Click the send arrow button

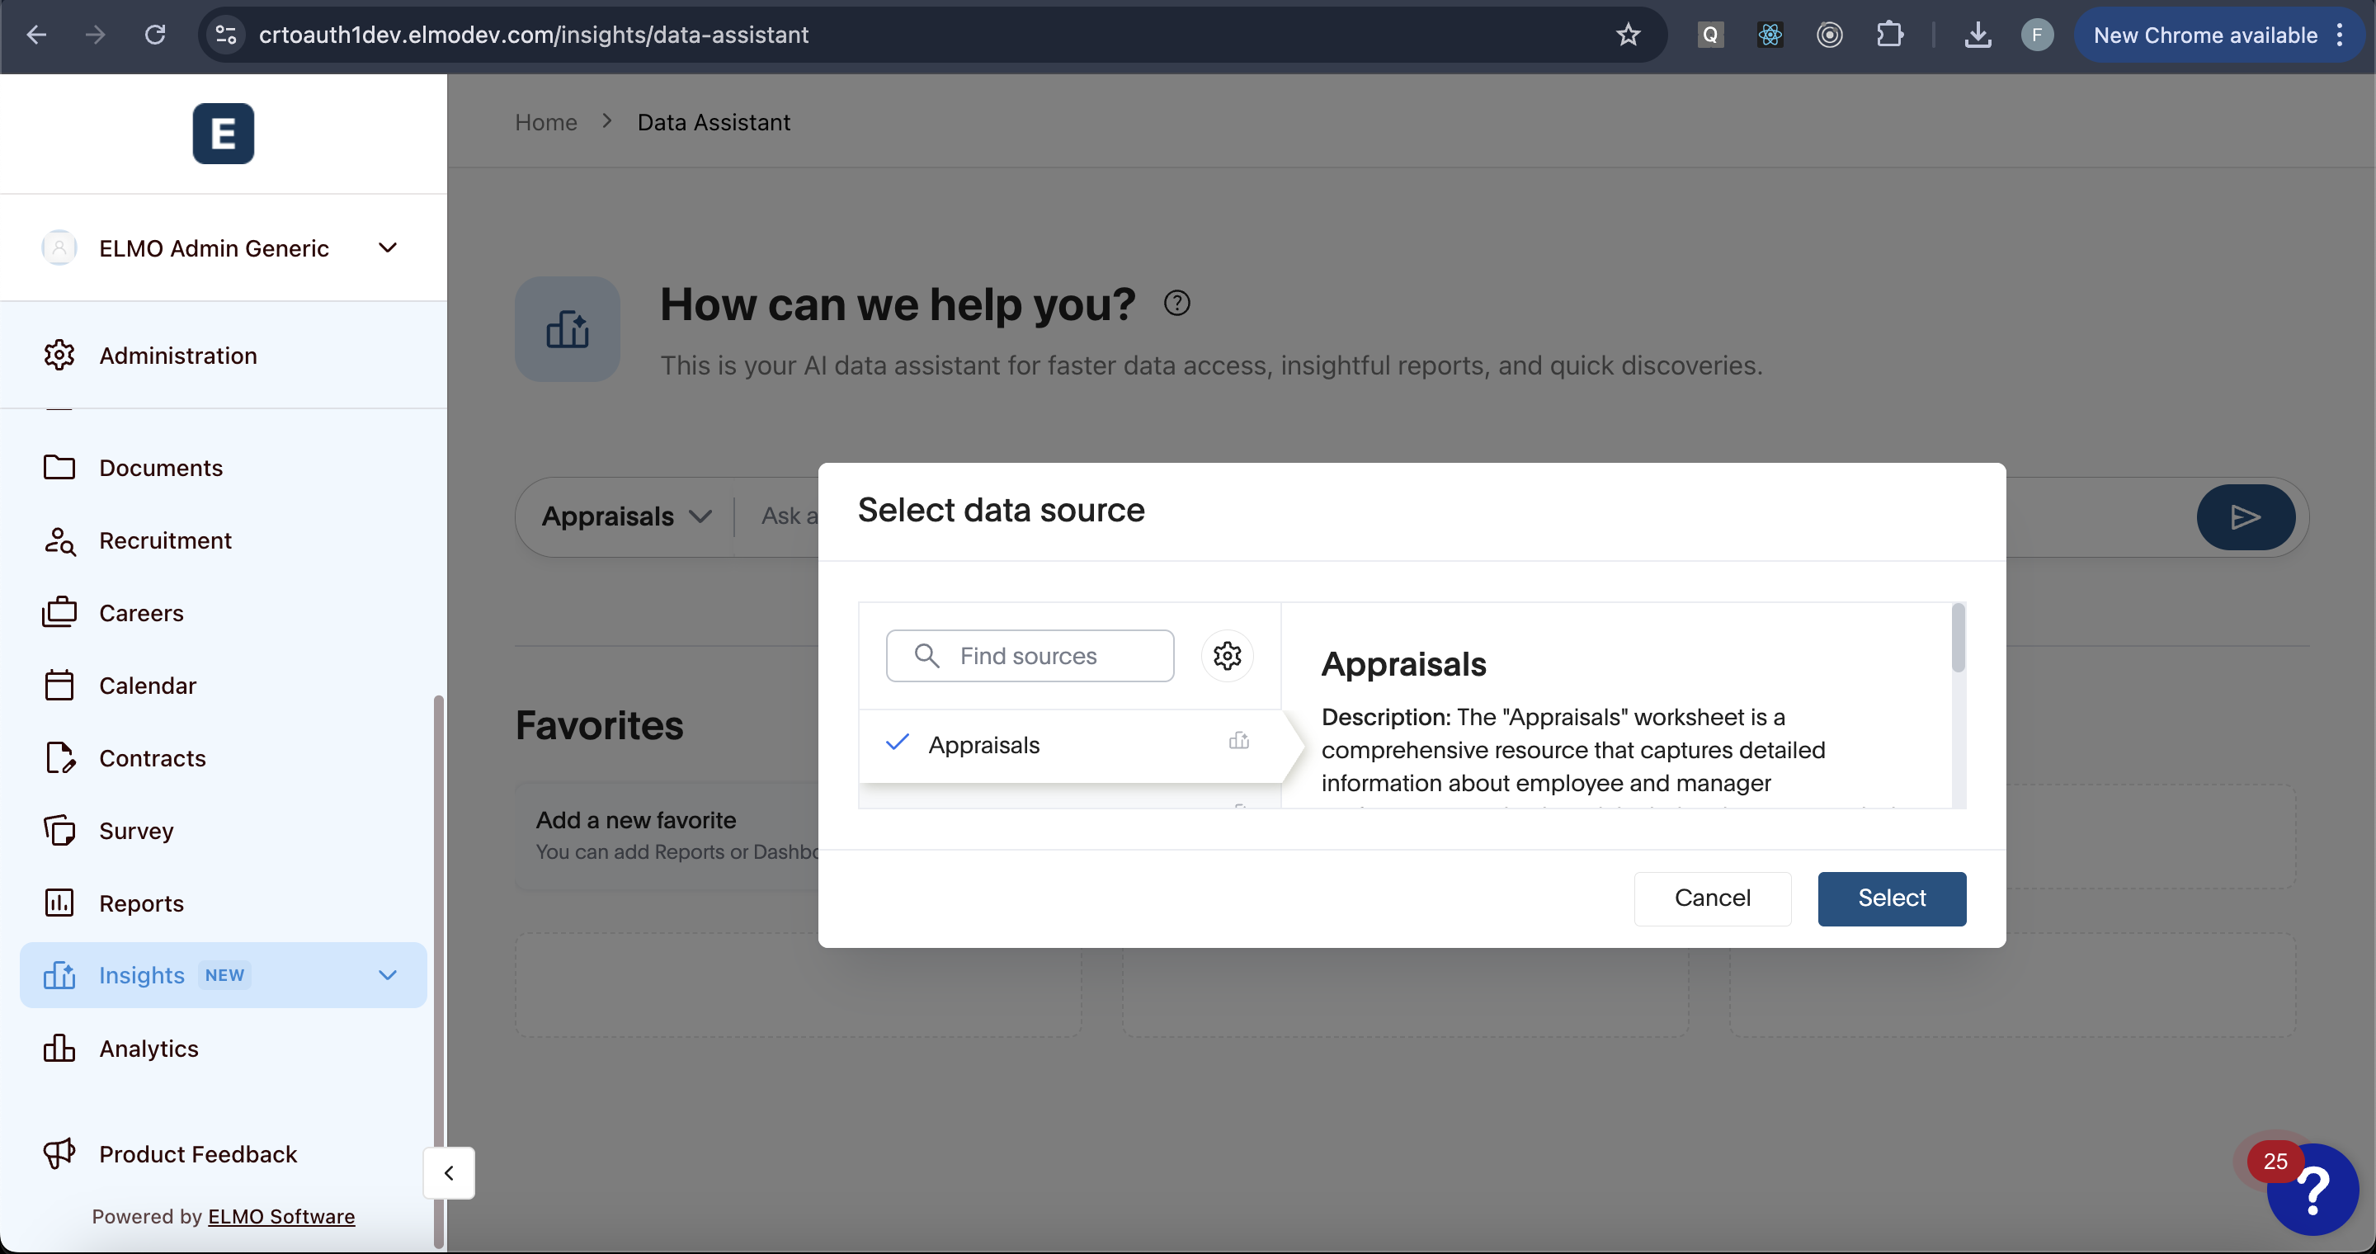[x=2245, y=516]
